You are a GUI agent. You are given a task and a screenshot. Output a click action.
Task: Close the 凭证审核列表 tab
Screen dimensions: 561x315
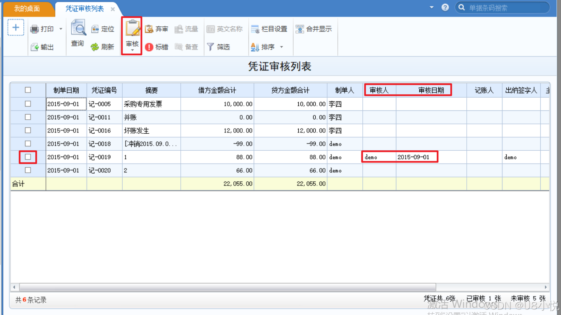pyautogui.click(x=113, y=9)
